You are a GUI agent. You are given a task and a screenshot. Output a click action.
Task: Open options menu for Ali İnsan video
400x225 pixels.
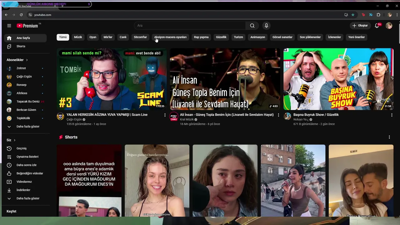click(x=278, y=115)
